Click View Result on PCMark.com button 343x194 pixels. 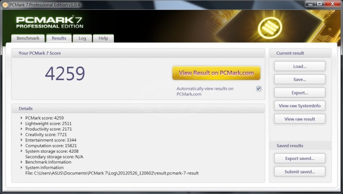[x=216, y=73]
